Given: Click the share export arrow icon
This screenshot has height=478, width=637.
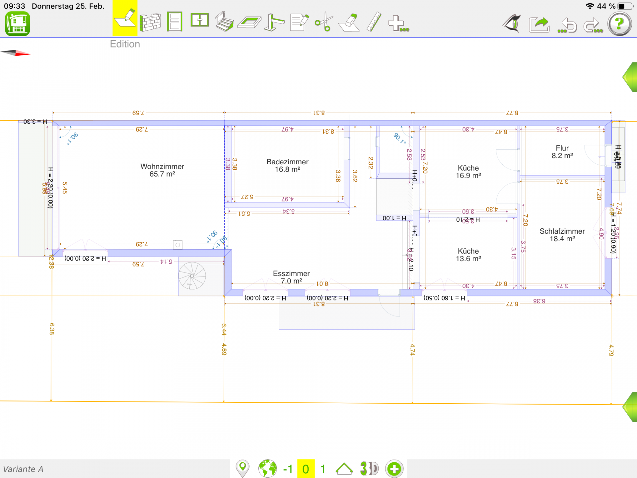Looking at the screenshot, I should (x=539, y=25).
